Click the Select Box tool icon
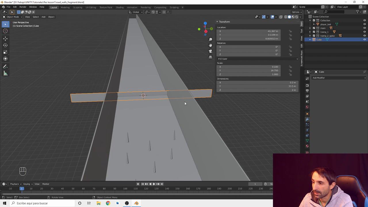Image resolution: width=368 pixels, height=207 pixels. pyautogui.click(x=5, y=24)
